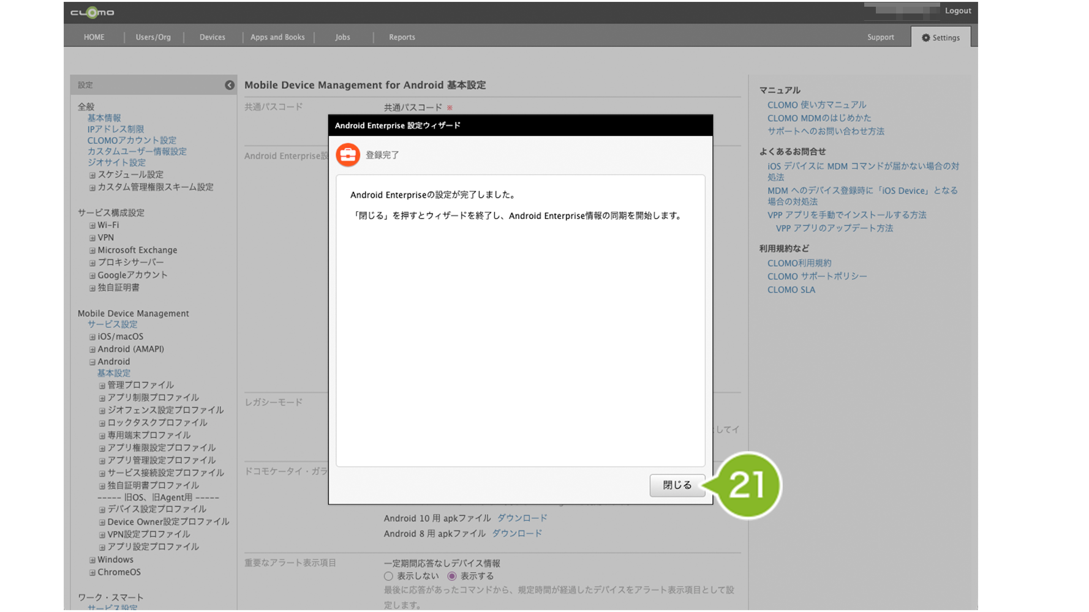1089x612 pixels.
Task: Open Settings via the gear tab
Action: coord(941,37)
